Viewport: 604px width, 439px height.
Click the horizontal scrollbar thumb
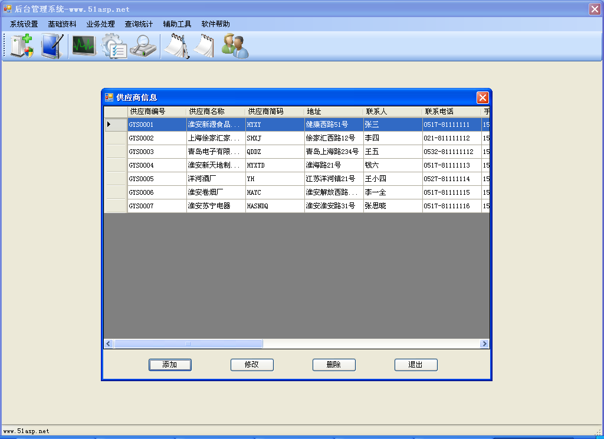click(x=188, y=344)
